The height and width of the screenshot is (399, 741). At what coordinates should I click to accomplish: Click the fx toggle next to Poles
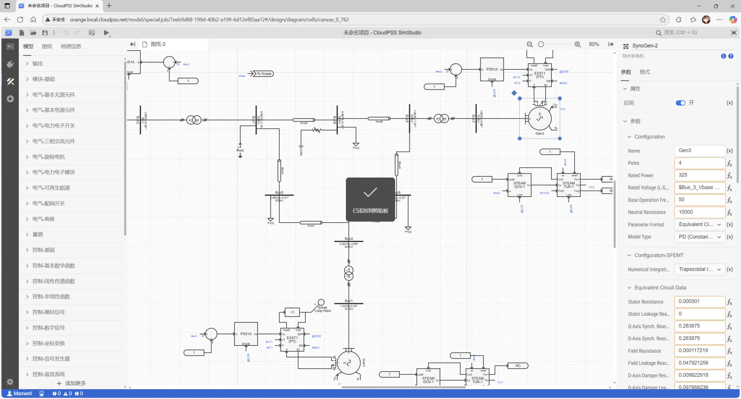click(729, 163)
